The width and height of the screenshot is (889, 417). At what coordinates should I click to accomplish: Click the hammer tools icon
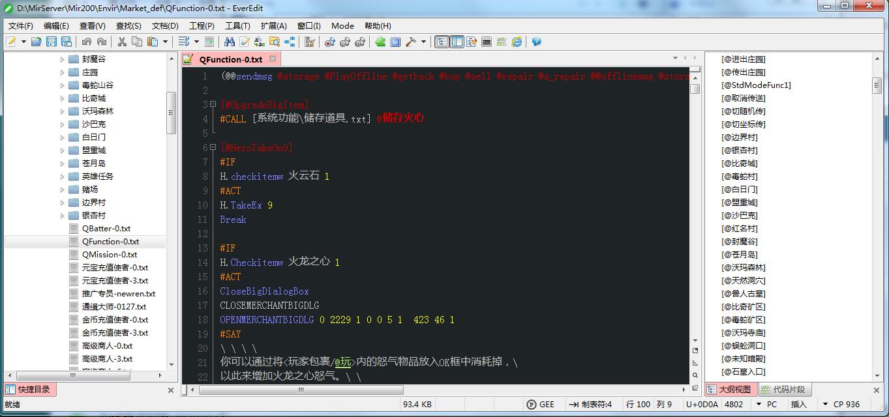pyautogui.click(x=410, y=42)
